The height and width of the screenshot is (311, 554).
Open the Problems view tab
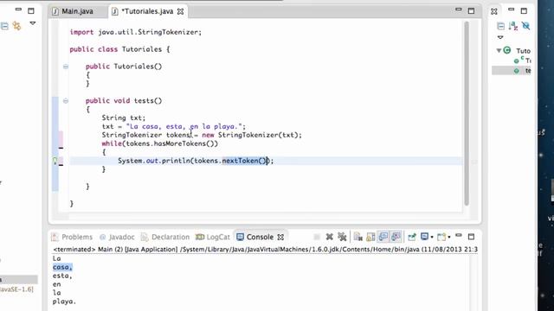pyautogui.click(x=72, y=237)
